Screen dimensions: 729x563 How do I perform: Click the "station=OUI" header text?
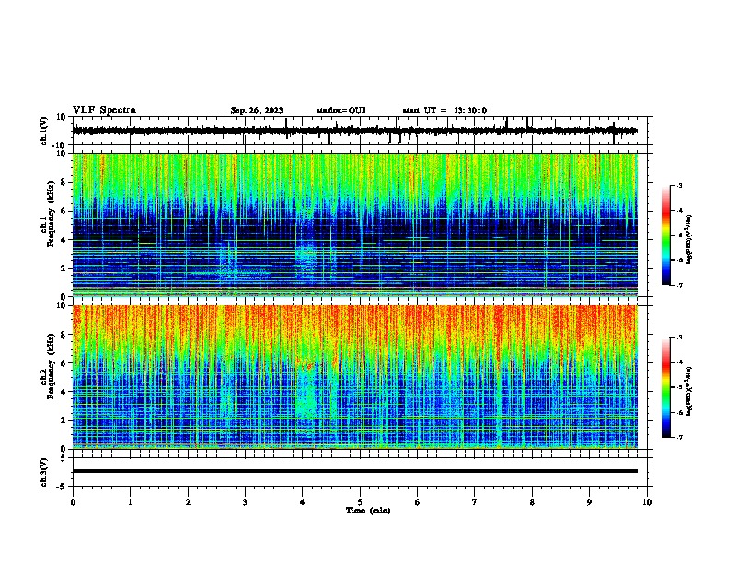click(341, 110)
